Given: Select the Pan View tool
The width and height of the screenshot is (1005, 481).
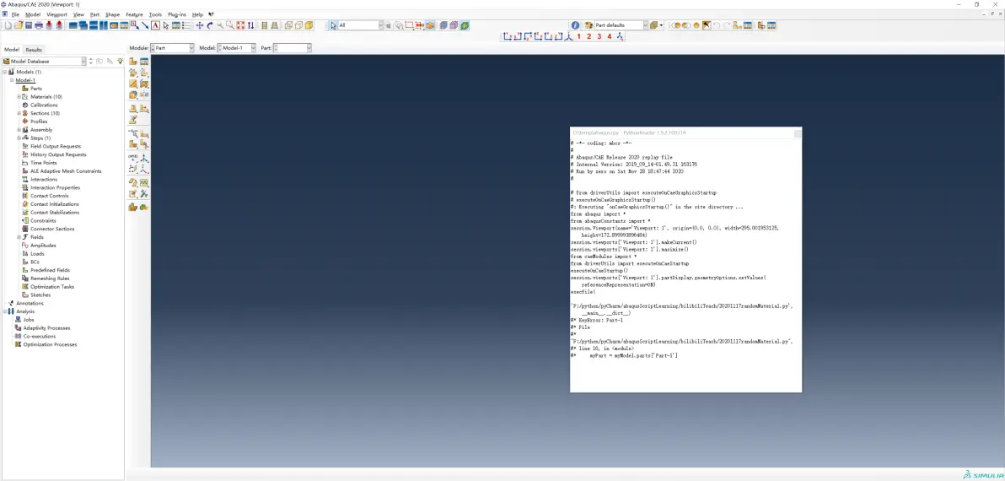Looking at the screenshot, I should (x=199, y=25).
